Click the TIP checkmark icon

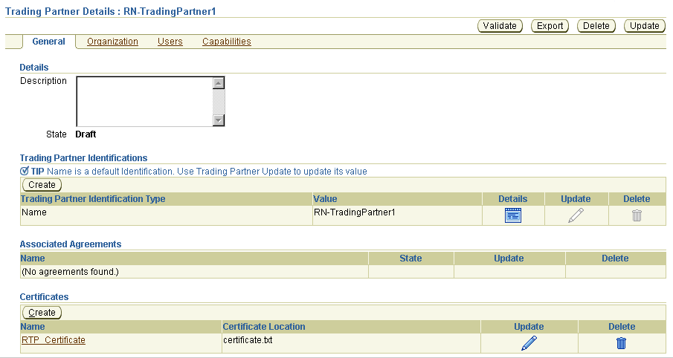pyautogui.click(x=25, y=171)
